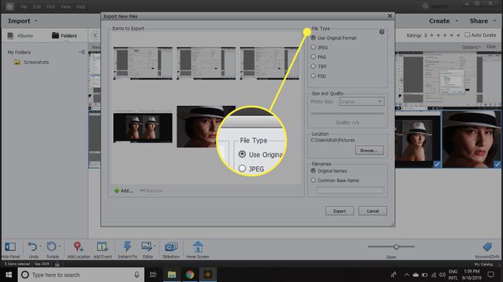Open Chrome from the taskbar
The width and height of the screenshot is (503, 282).
pyautogui.click(x=190, y=274)
